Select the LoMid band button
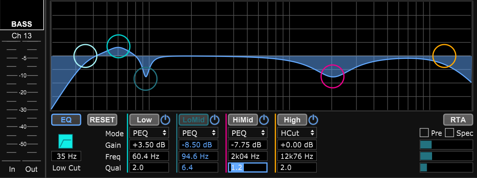 [x=194, y=120]
